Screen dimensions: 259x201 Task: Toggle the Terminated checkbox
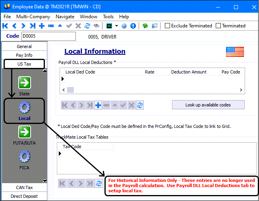[x=218, y=26]
